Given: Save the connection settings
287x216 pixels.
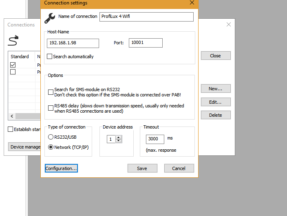Looking at the screenshot, I should click(142, 168).
